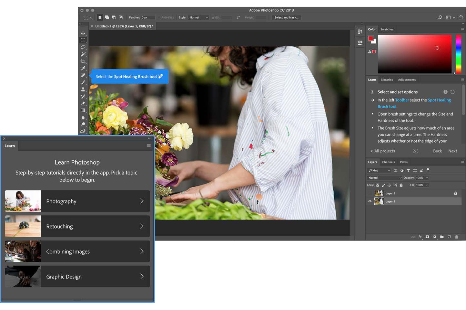Open the Photography tutorials topic
This screenshot has width=466, height=310.
[77, 201]
